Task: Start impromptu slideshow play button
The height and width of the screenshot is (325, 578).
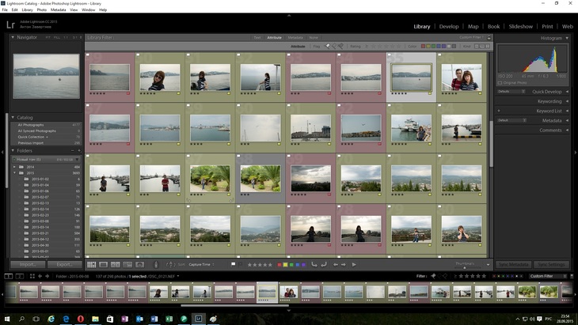Action: tap(354, 265)
